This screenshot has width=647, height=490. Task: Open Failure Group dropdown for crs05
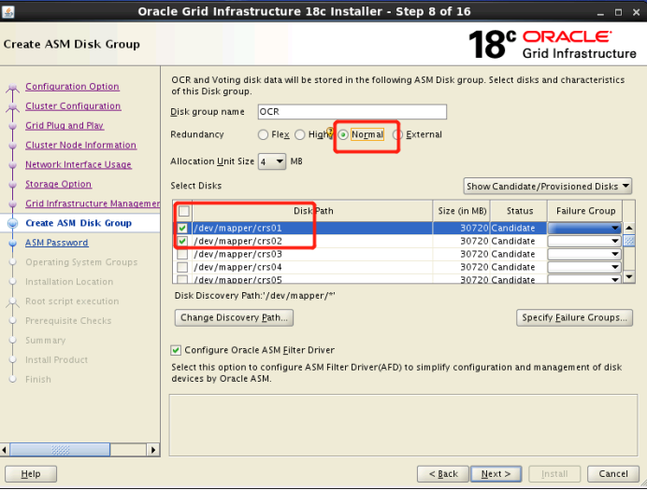584,280
